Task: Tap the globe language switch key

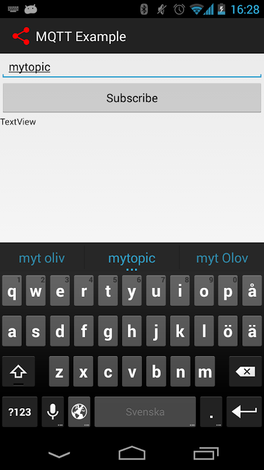Action: [79, 412]
